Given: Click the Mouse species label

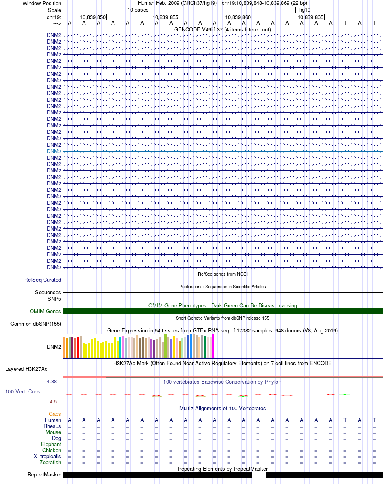Looking at the screenshot, I should click(x=54, y=432).
